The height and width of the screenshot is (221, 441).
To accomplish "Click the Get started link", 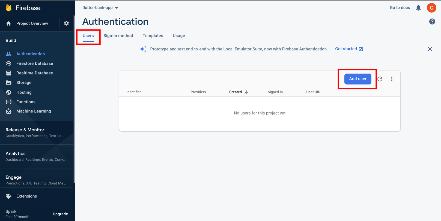I will 349,49.
